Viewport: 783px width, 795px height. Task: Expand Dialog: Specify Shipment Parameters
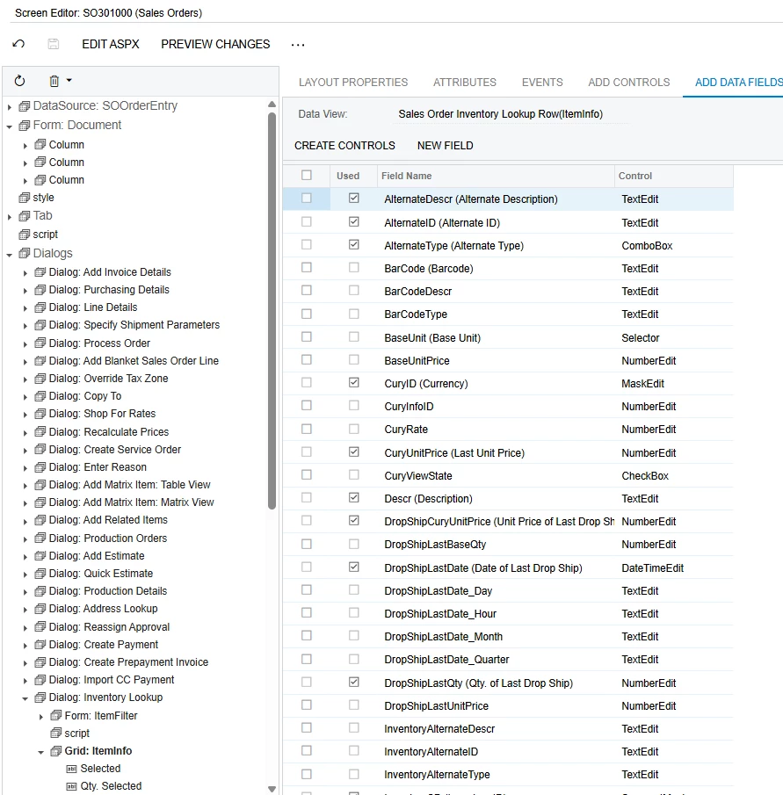click(25, 326)
